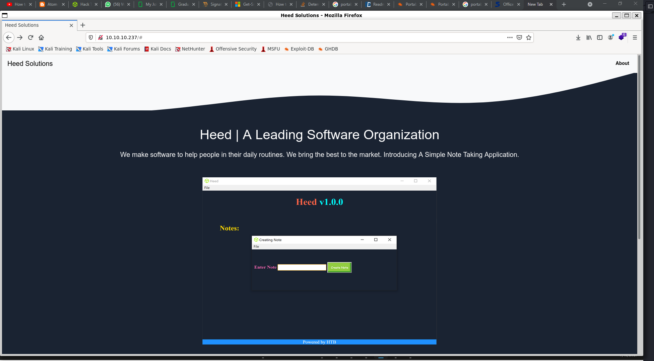Open NetHunter bookmark
The image size is (654, 361).
pos(190,49)
